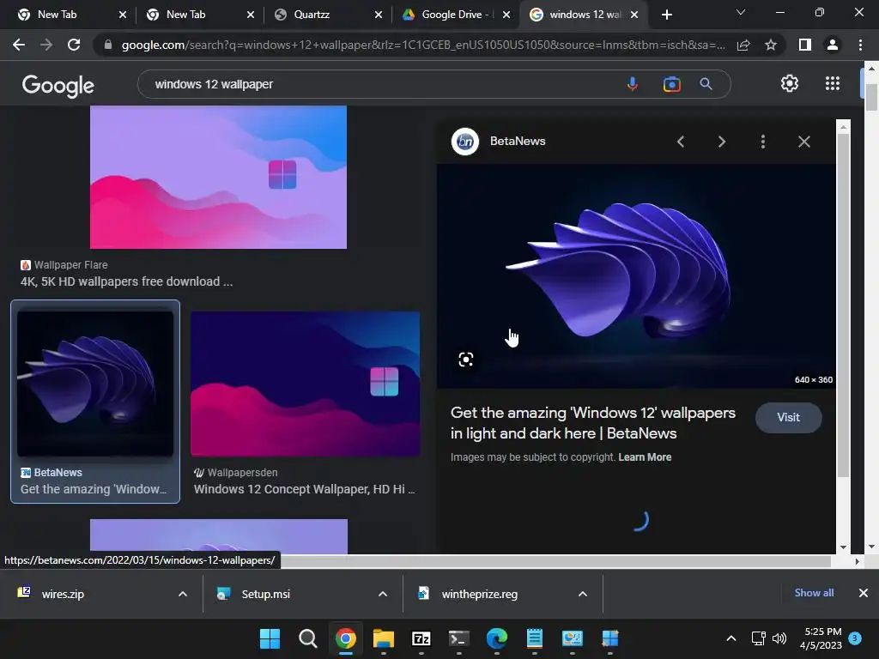Screen dimensions: 879x659
Task: Expand tab search dropdown
Action: 741,12
